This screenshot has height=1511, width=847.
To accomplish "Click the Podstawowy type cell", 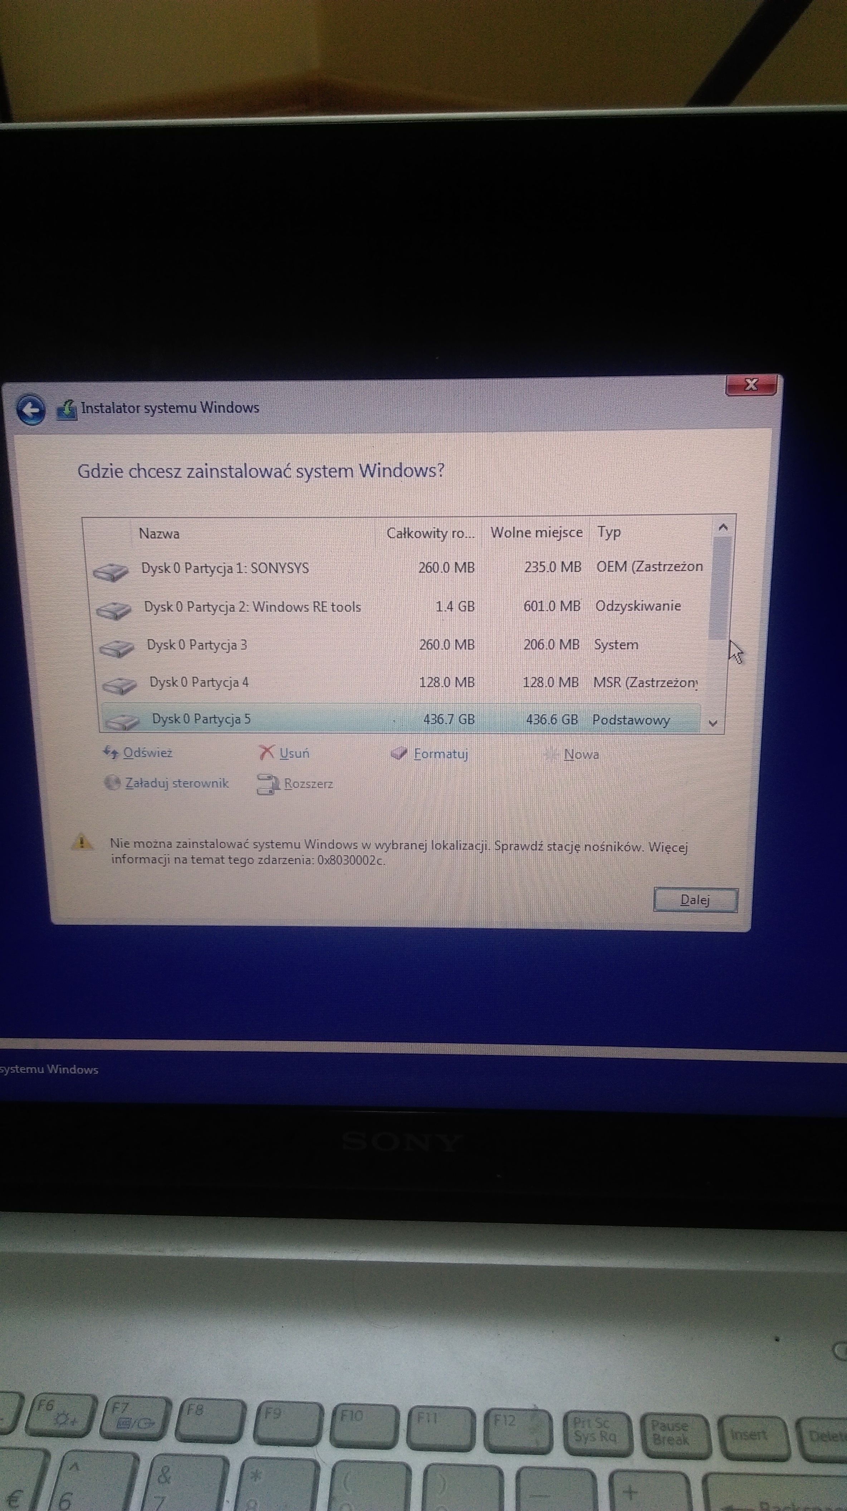I will pyautogui.click(x=631, y=720).
